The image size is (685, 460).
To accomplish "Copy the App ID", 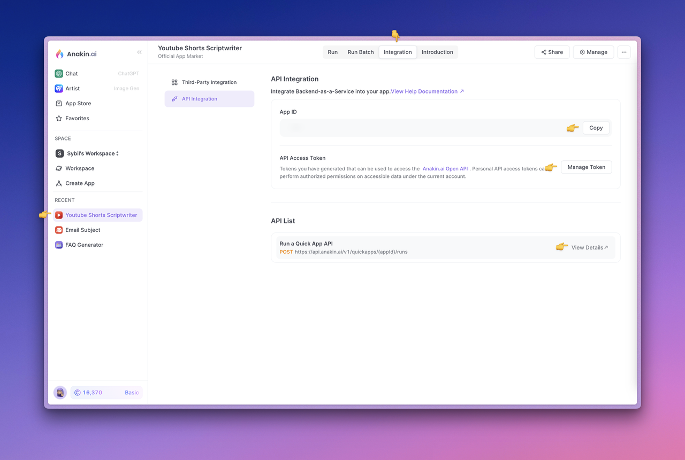I will point(596,128).
